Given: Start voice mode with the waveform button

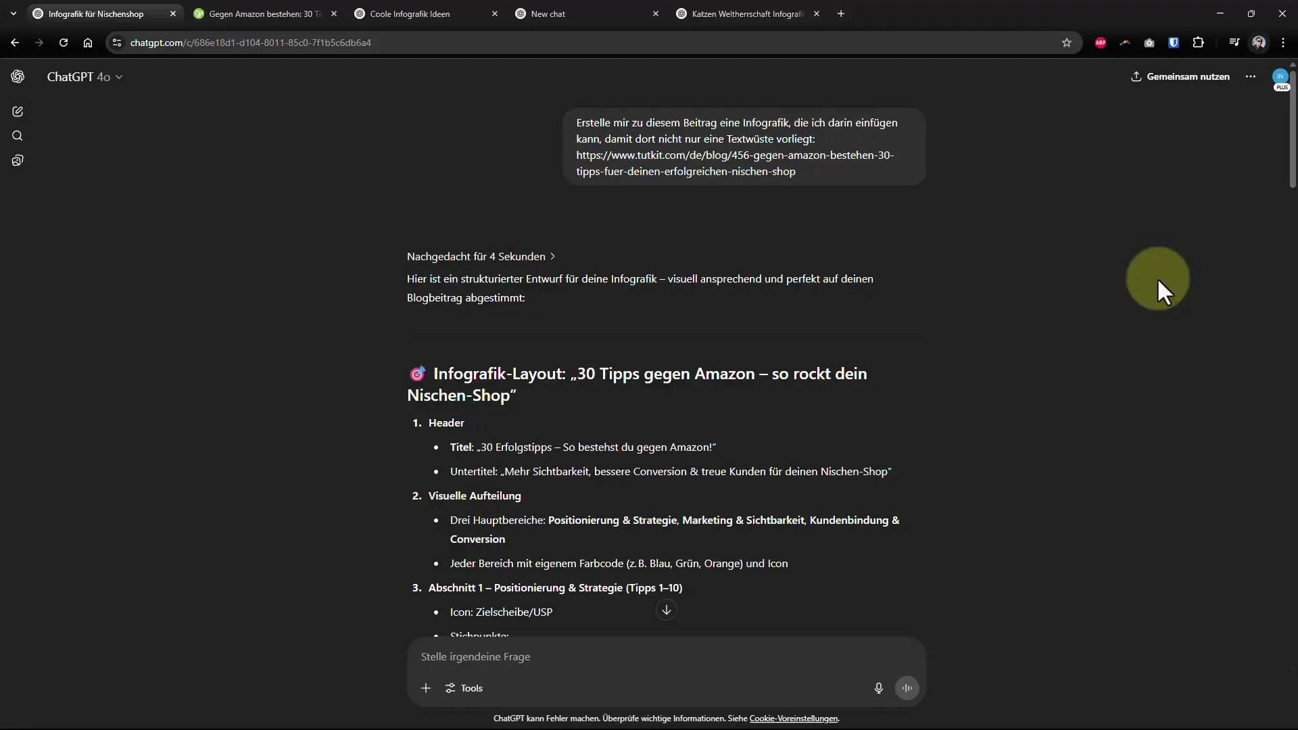Looking at the screenshot, I should click(x=907, y=688).
